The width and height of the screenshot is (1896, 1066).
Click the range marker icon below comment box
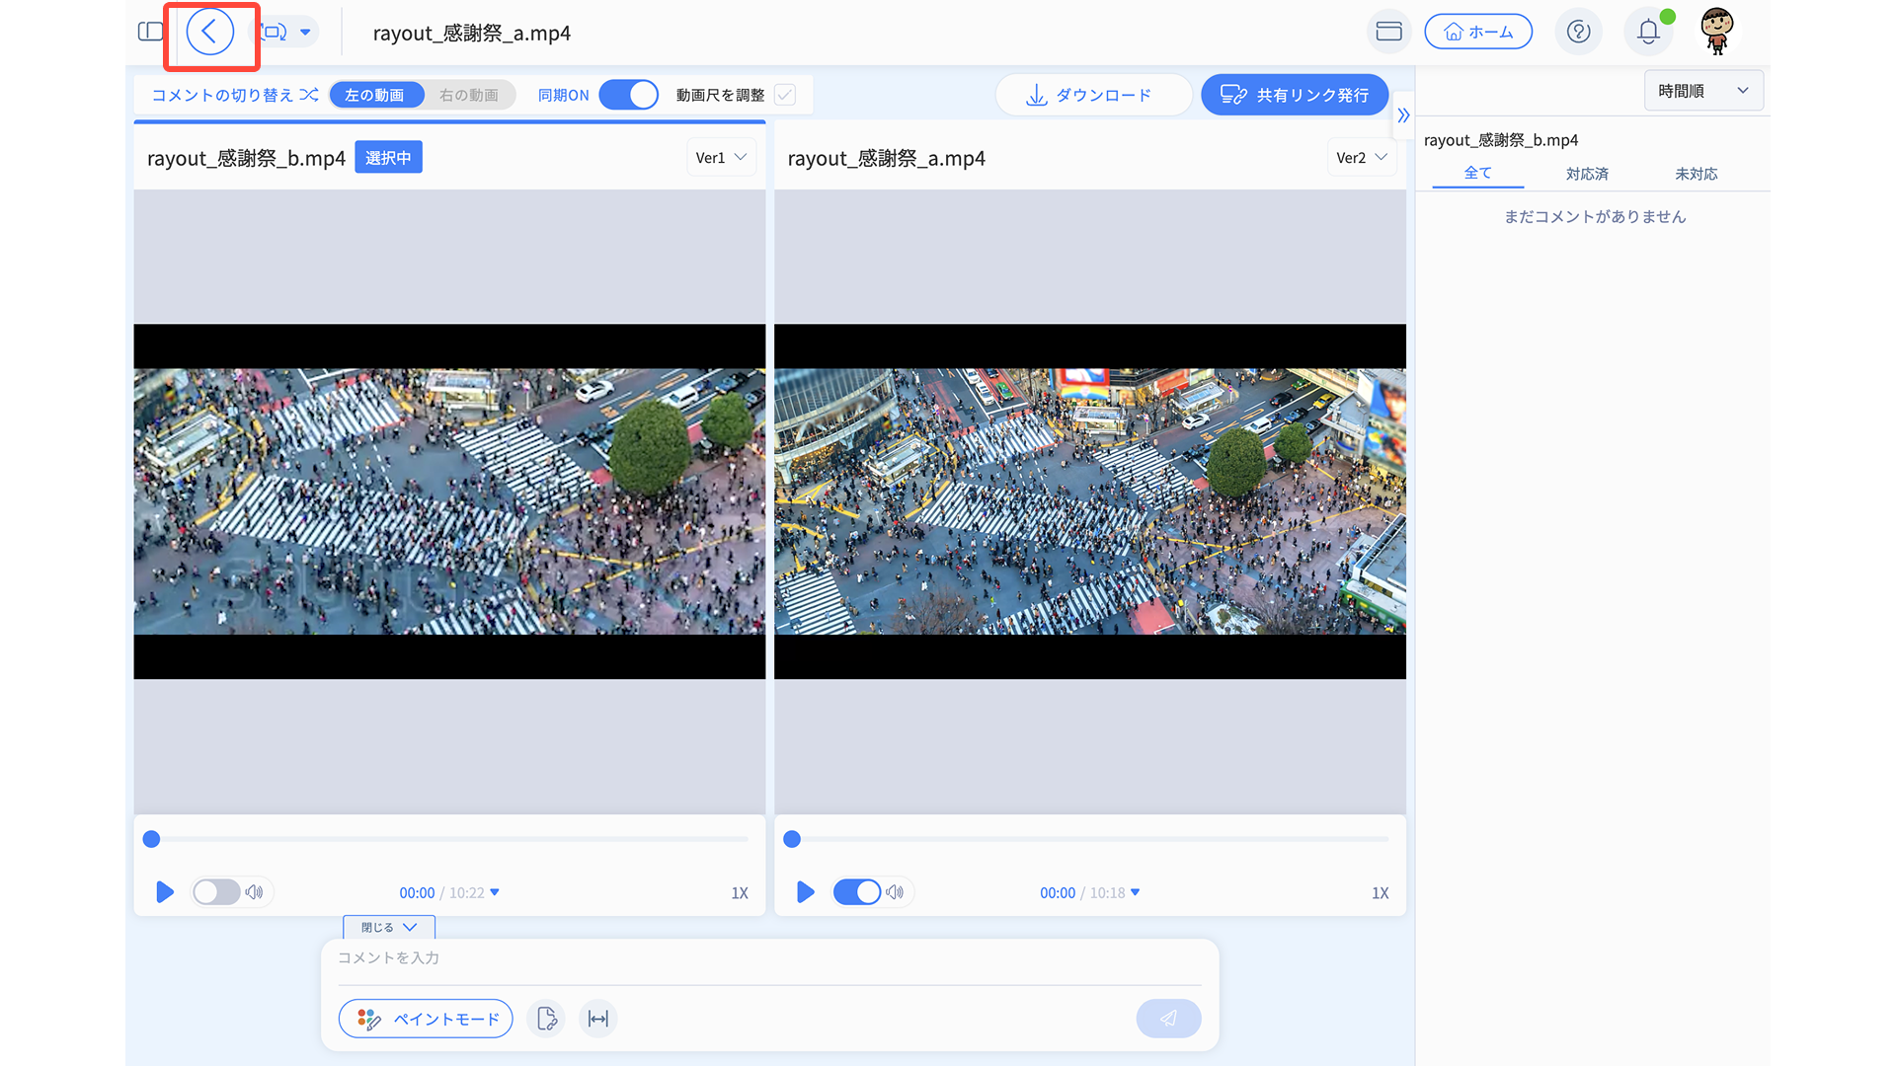(598, 1019)
